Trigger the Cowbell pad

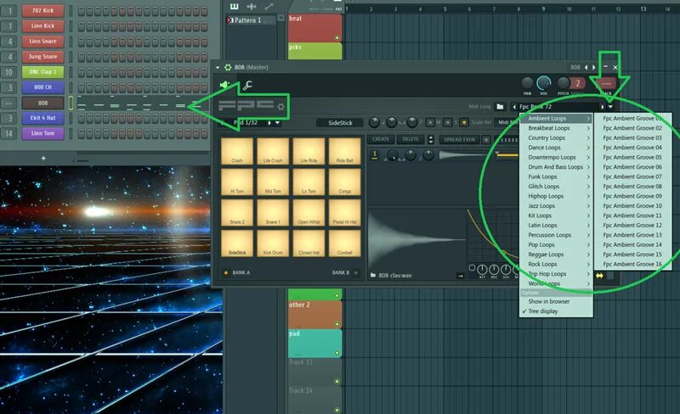pyautogui.click(x=345, y=243)
